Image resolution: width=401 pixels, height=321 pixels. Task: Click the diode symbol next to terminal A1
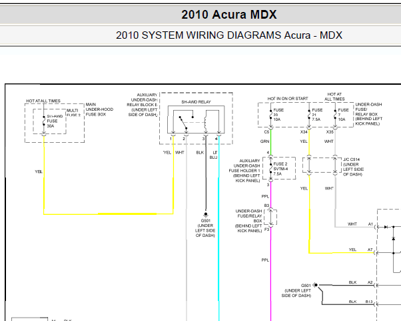click(386, 227)
